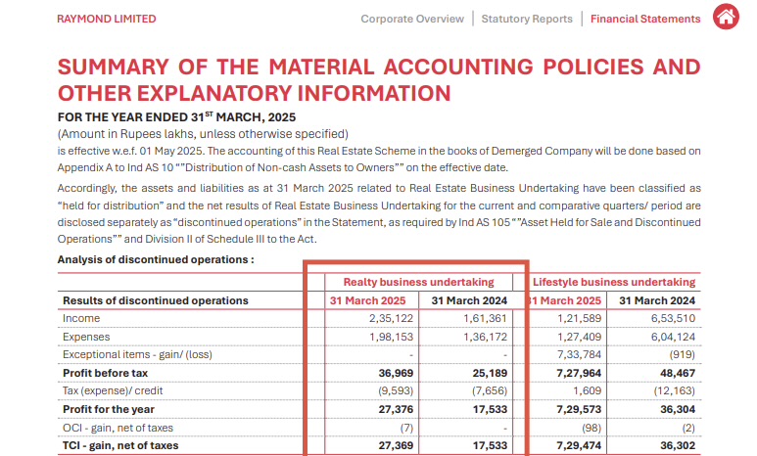757x456 pixels.
Task: Select the Lifestyle business undertaking column header
Action: click(x=613, y=282)
